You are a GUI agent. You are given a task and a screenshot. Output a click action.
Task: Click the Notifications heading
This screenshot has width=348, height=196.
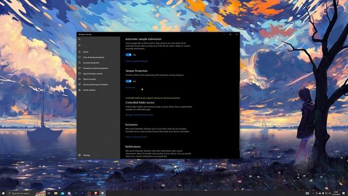point(133,146)
